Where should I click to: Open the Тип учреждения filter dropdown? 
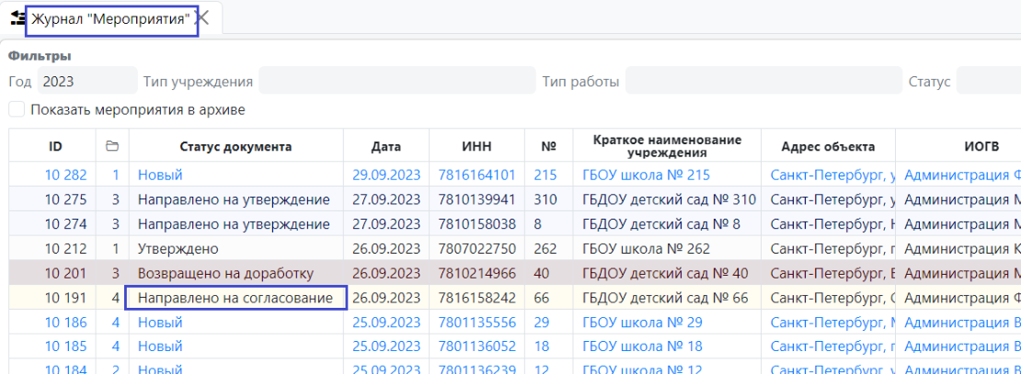pyautogui.click(x=396, y=81)
